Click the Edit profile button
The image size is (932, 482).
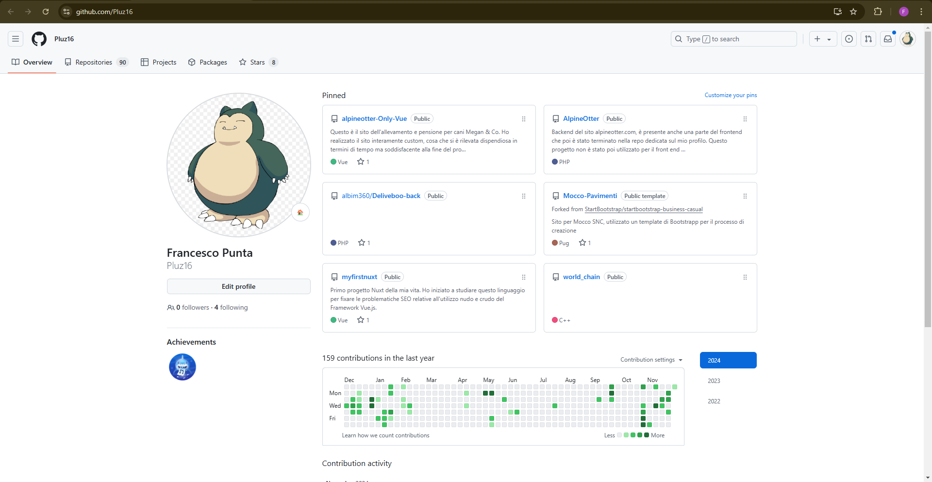(x=238, y=286)
